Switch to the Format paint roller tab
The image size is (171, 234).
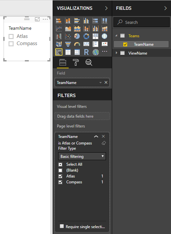[76, 62]
